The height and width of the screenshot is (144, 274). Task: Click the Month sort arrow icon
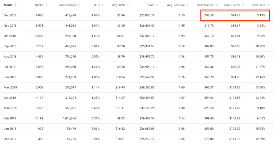16,5
